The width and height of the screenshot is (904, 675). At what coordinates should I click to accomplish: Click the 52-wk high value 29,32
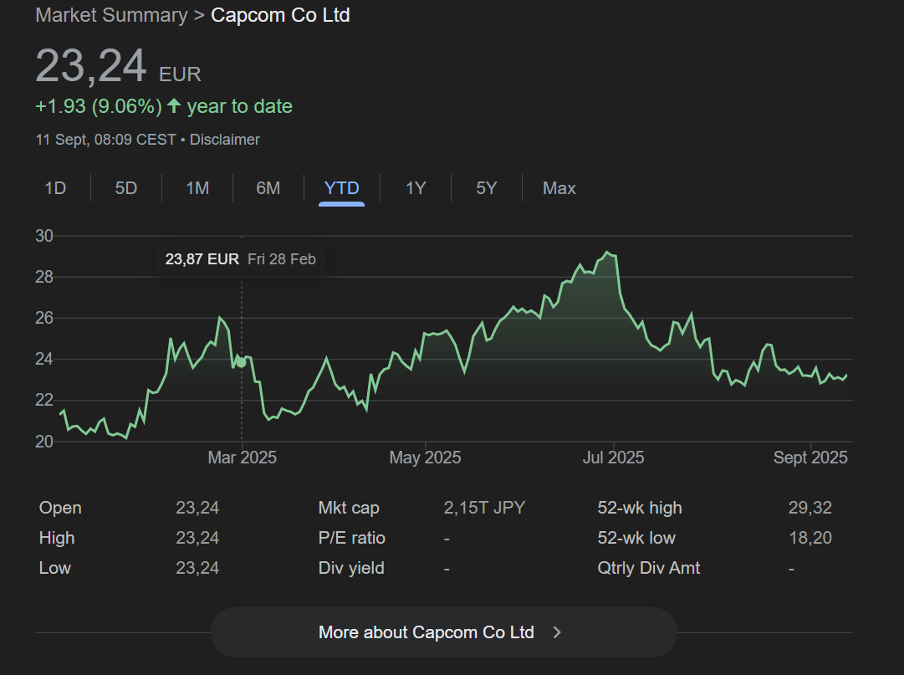[810, 508]
